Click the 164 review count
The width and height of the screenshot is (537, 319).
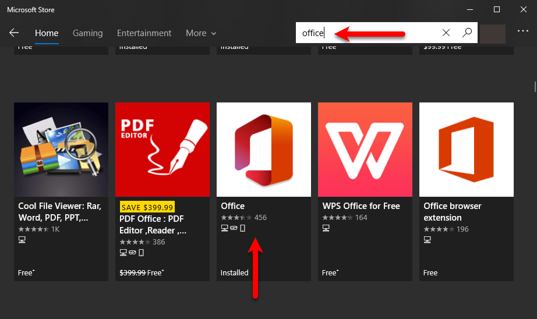[361, 218]
